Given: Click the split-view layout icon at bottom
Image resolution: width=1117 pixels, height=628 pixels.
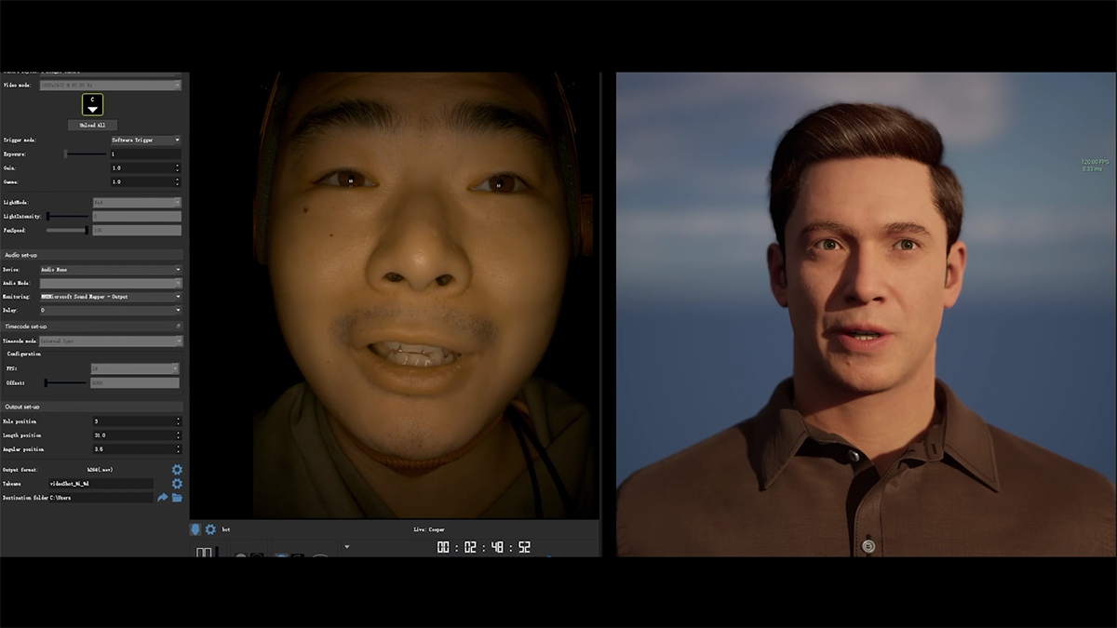Looking at the screenshot, I should [x=204, y=553].
